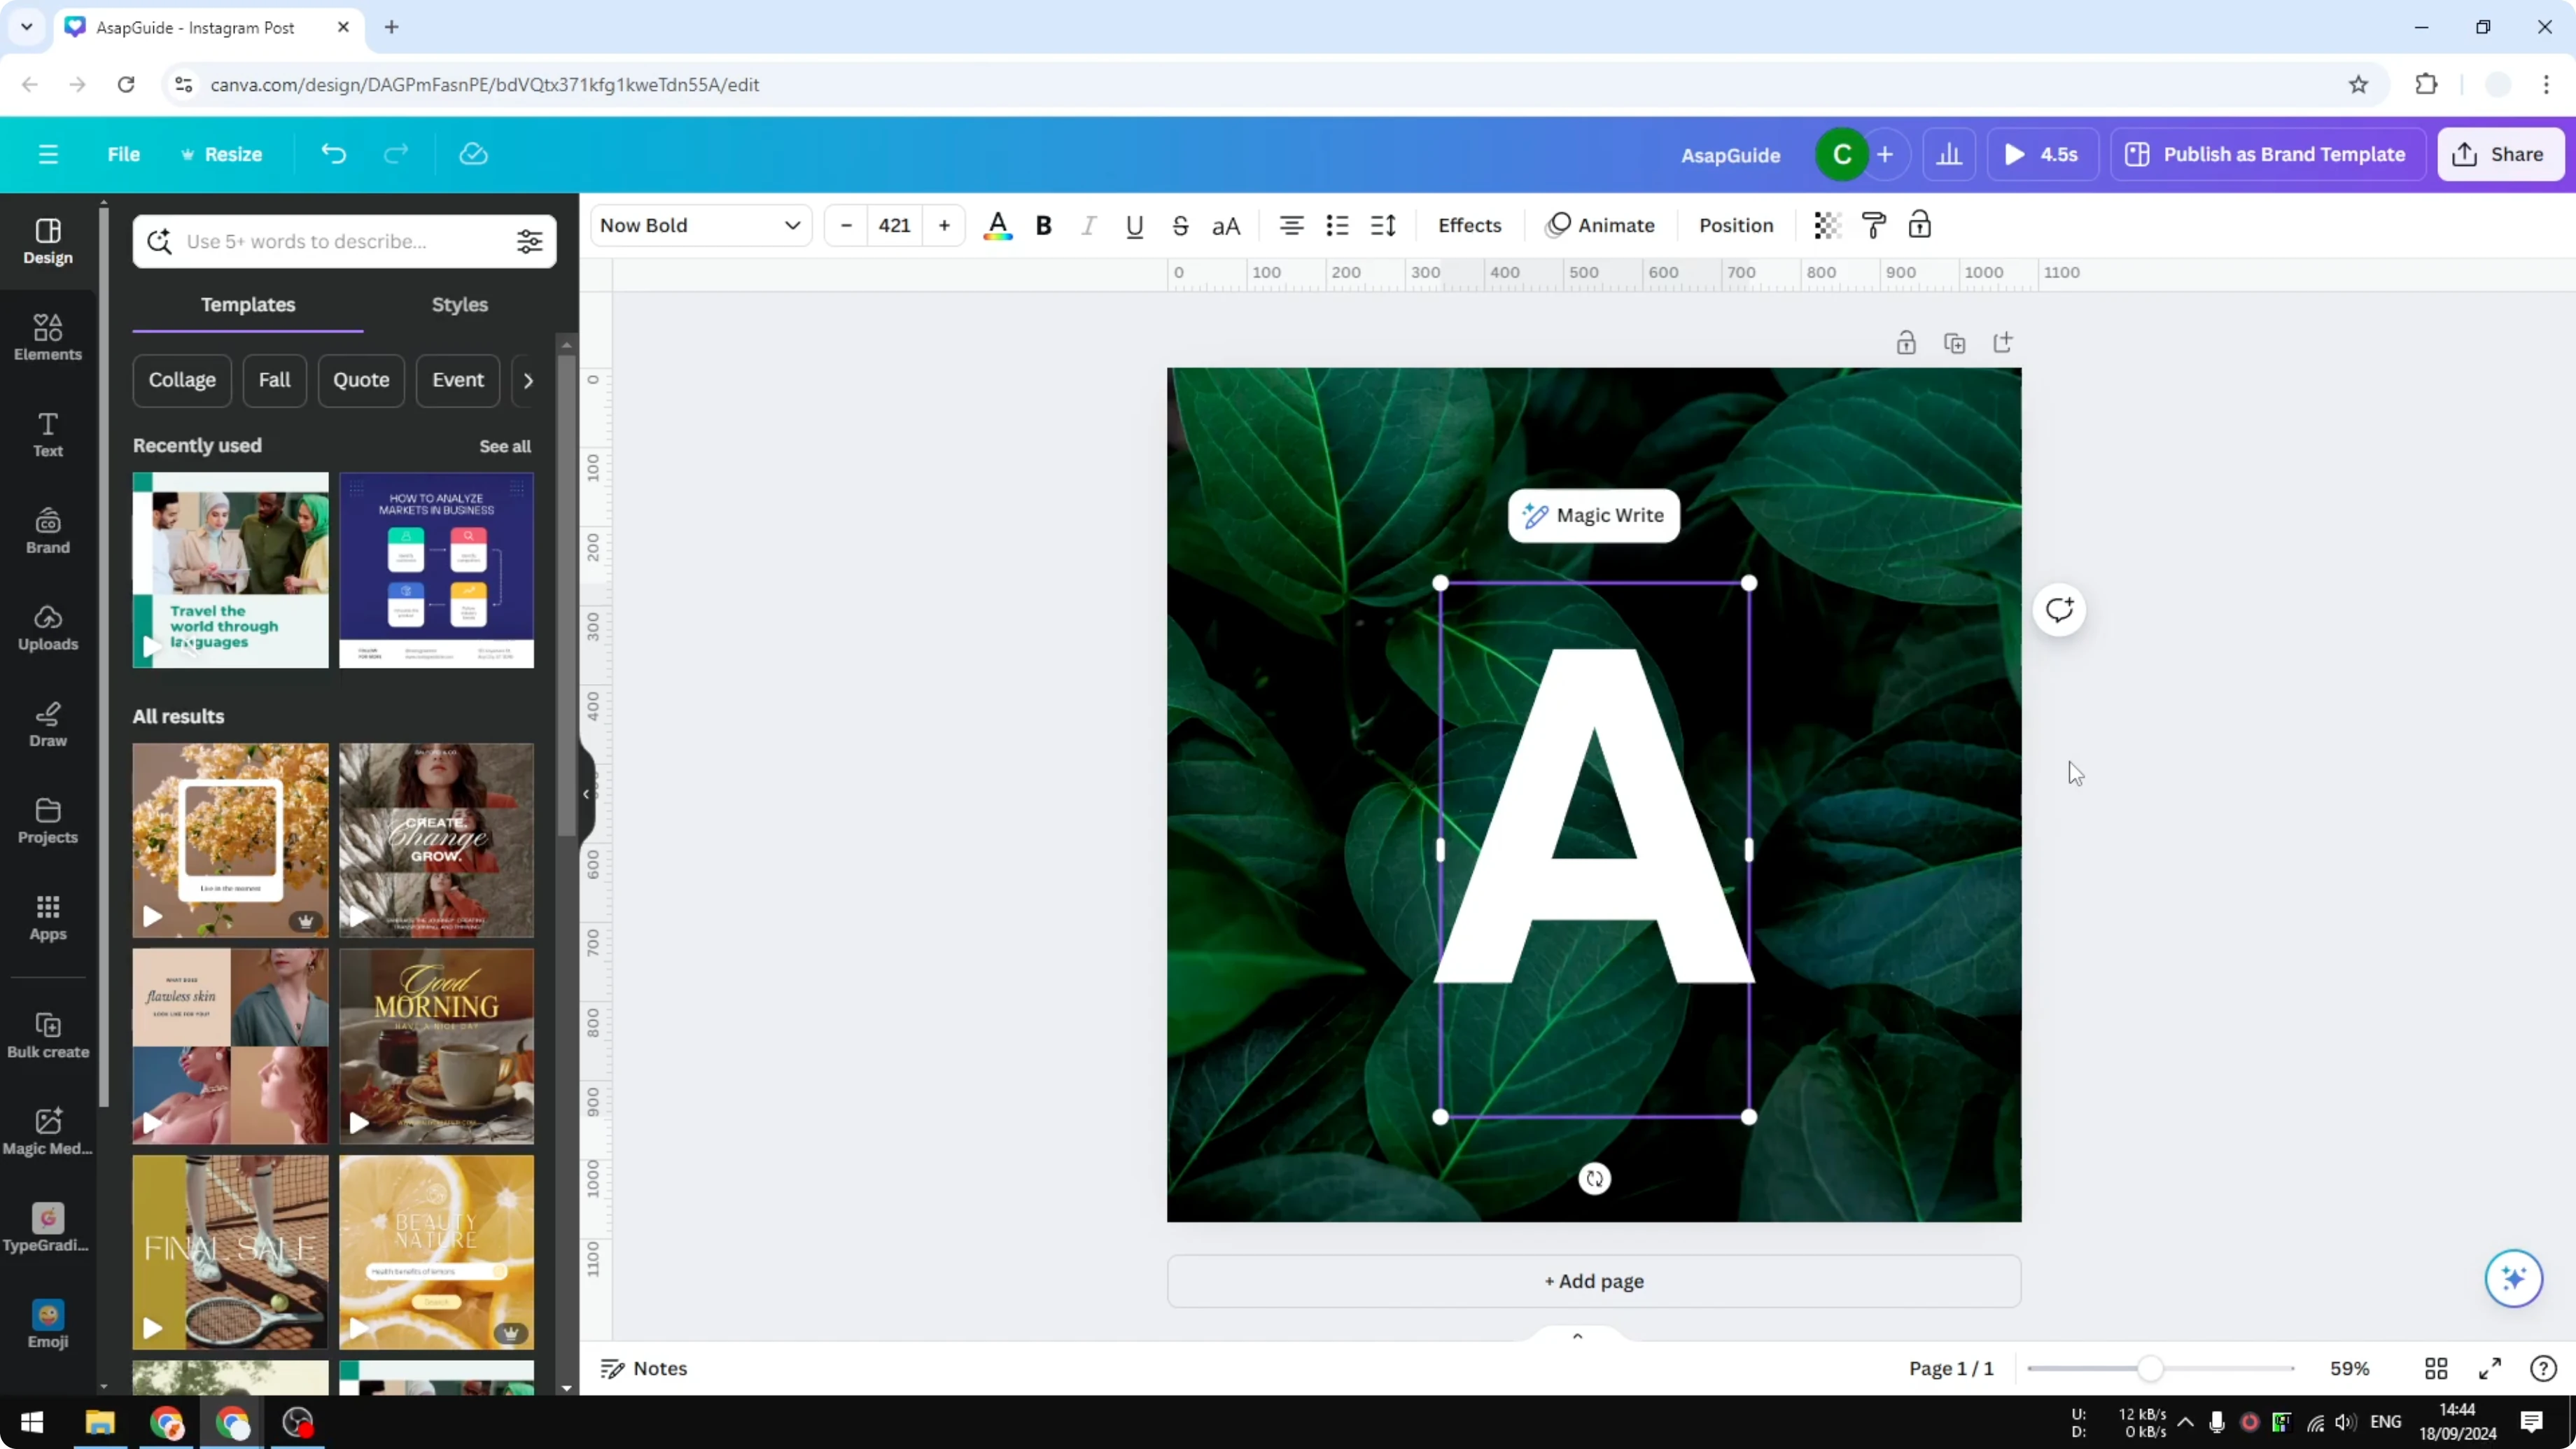The image size is (2576, 1449).
Task: Open the Projects sidebar panel
Action: pos(48,821)
